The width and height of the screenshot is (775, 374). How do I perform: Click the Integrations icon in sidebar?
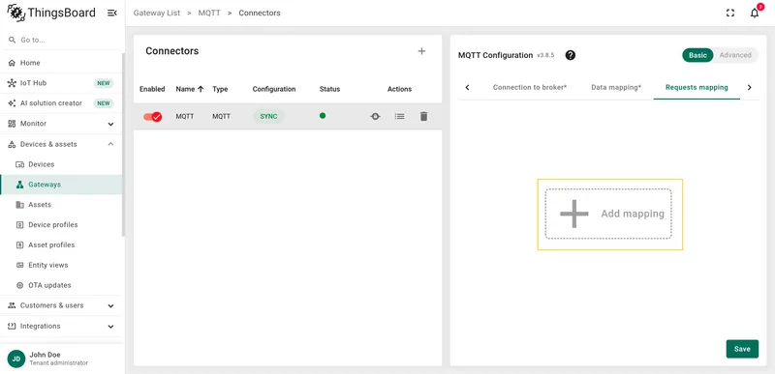pos(12,327)
